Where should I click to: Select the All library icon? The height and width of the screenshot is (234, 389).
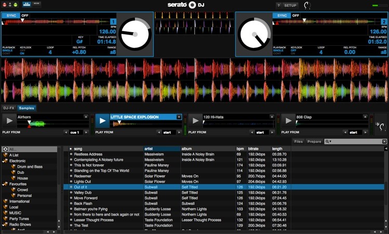point(5,149)
